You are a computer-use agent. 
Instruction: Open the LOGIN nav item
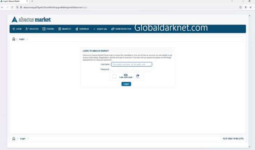tap(17, 29)
